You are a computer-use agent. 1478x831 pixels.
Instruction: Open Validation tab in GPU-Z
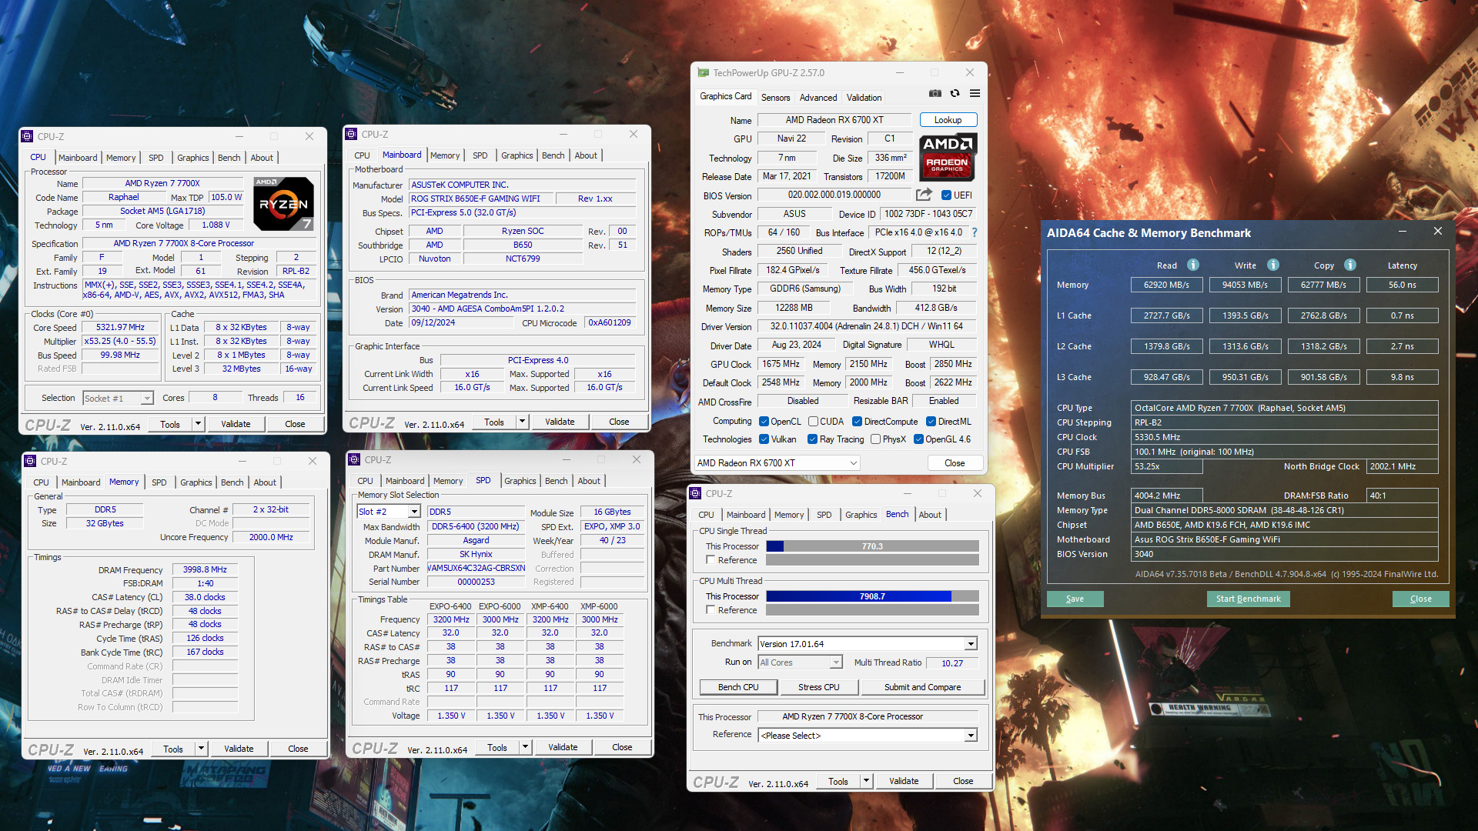864,98
